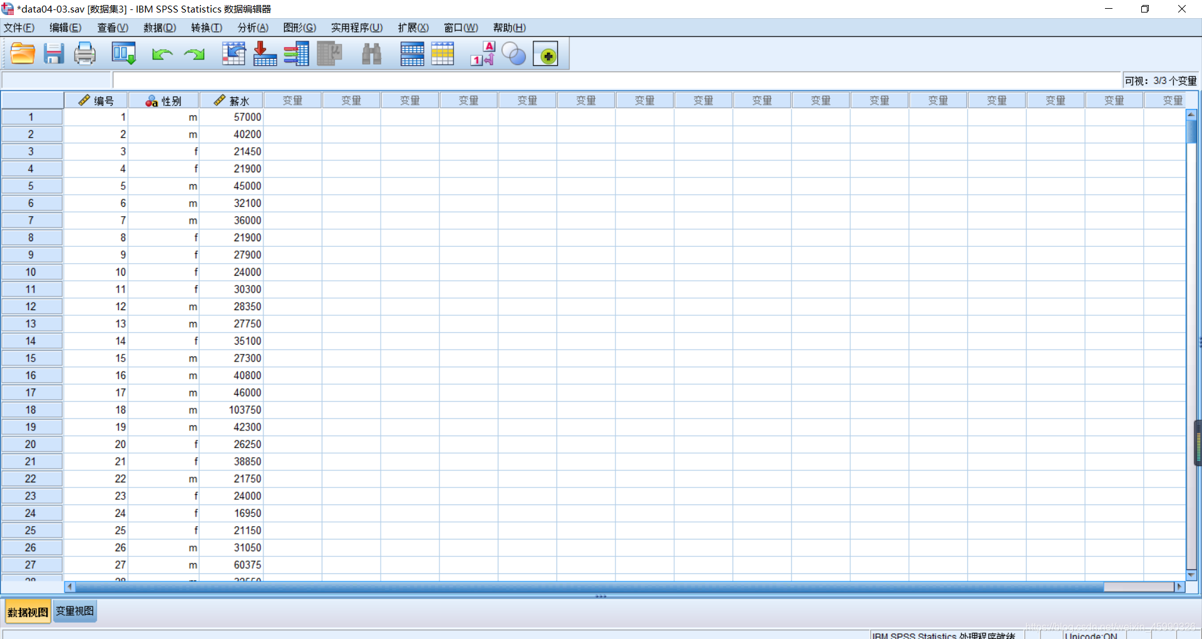Switch to the 数据视图 tab

click(x=28, y=612)
